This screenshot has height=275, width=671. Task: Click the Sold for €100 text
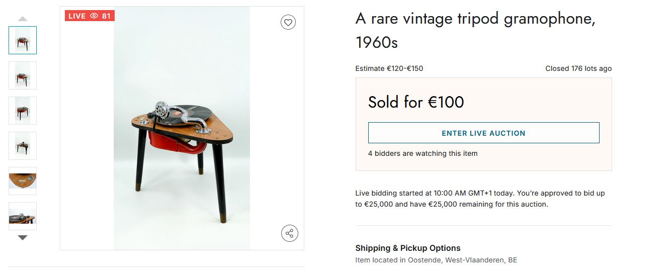[416, 102]
